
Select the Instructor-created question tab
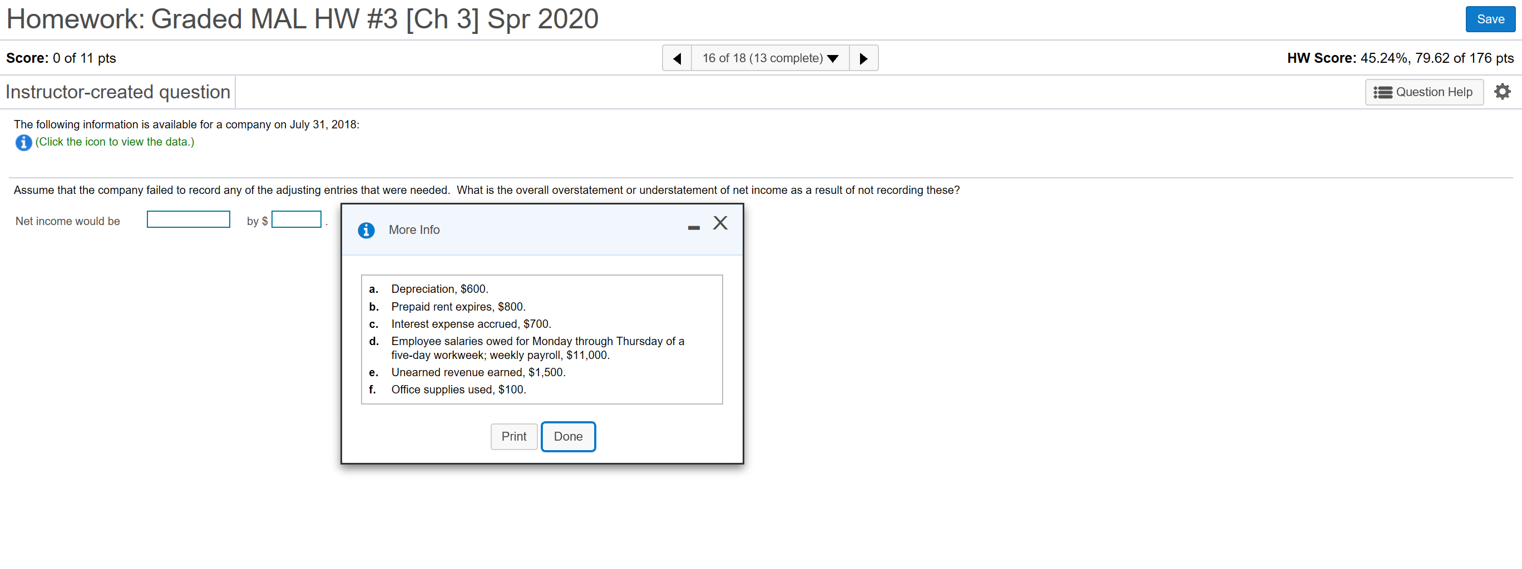coord(117,92)
